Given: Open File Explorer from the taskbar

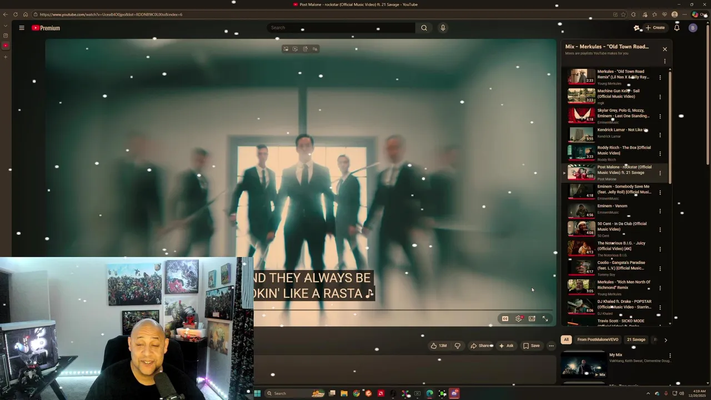Looking at the screenshot, I should click(x=344, y=393).
